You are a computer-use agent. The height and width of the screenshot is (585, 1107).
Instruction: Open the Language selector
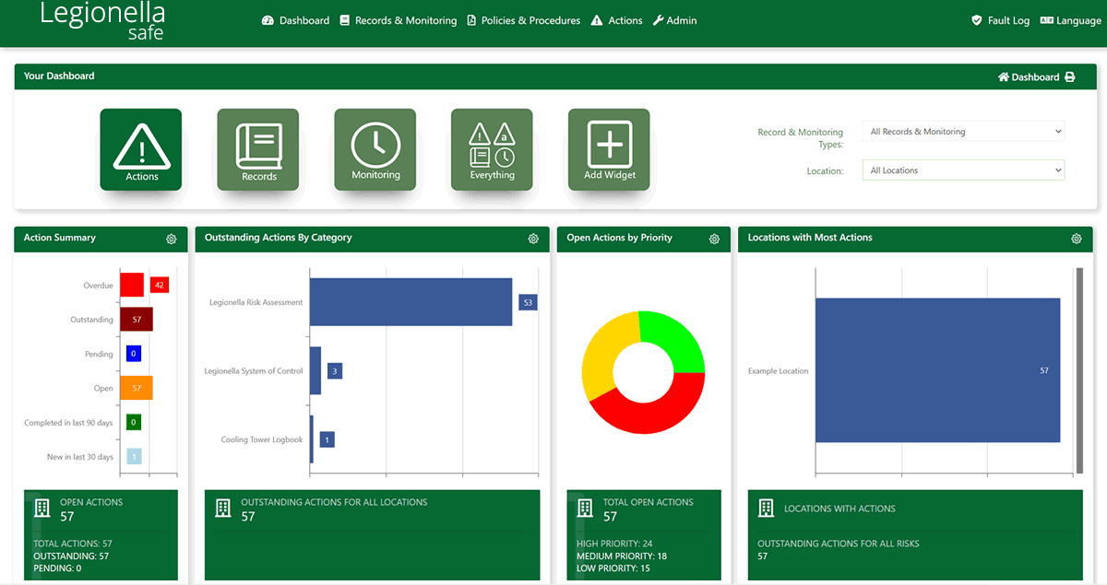(x=1070, y=20)
